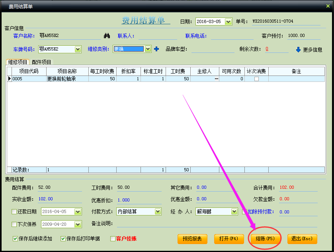The width and height of the screenshot is (334, 252).
Task: Uncheck 保存后继续添加
Action: click(15, 238)
